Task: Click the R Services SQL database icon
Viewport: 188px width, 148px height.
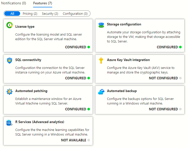Action: pos(9,123)
